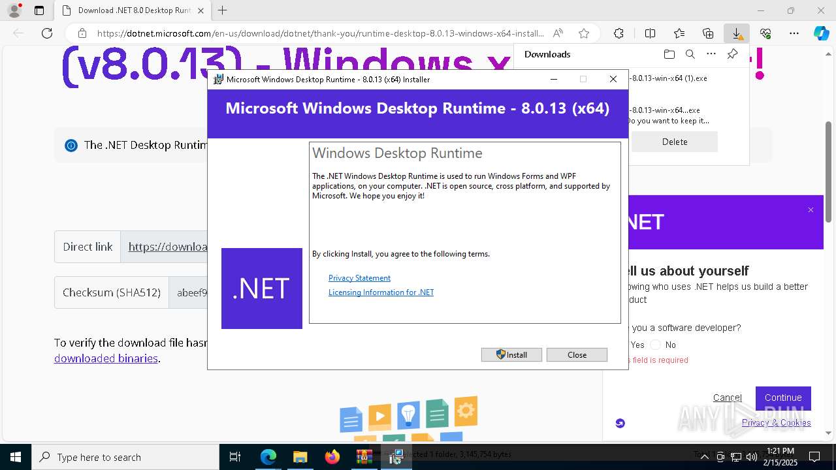Show hidden tray icons chevron
The image size is (836, 470).
tap(704, 457)
